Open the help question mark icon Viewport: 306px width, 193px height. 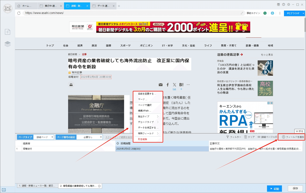pyautogui.click(x=283, y=4)
